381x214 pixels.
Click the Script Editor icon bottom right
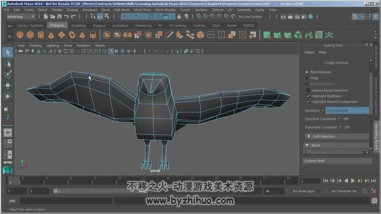374,200
